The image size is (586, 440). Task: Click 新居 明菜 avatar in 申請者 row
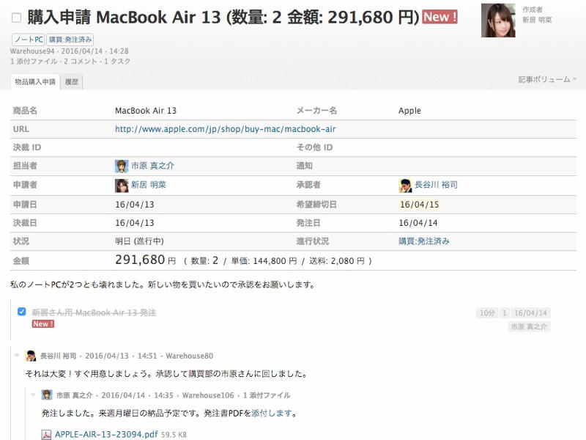[x=122, y=186]
